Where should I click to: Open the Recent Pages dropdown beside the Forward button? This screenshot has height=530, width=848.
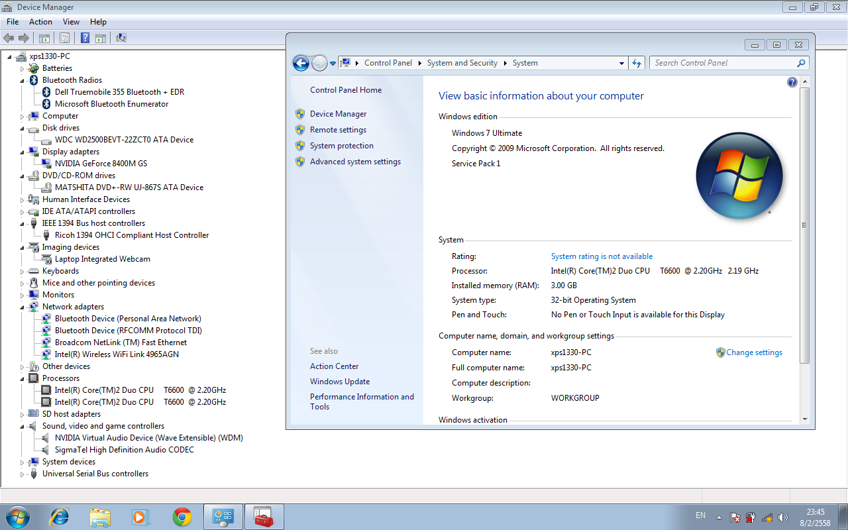[x=333, y=64]
